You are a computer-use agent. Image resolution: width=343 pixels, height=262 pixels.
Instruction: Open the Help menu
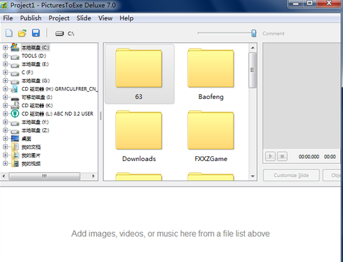126,18
